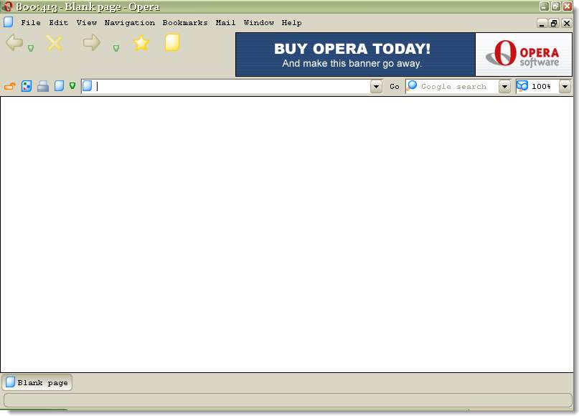Click the Stop loading X icon
This screenshot has height=416, width=579.
tap(55, 43)
